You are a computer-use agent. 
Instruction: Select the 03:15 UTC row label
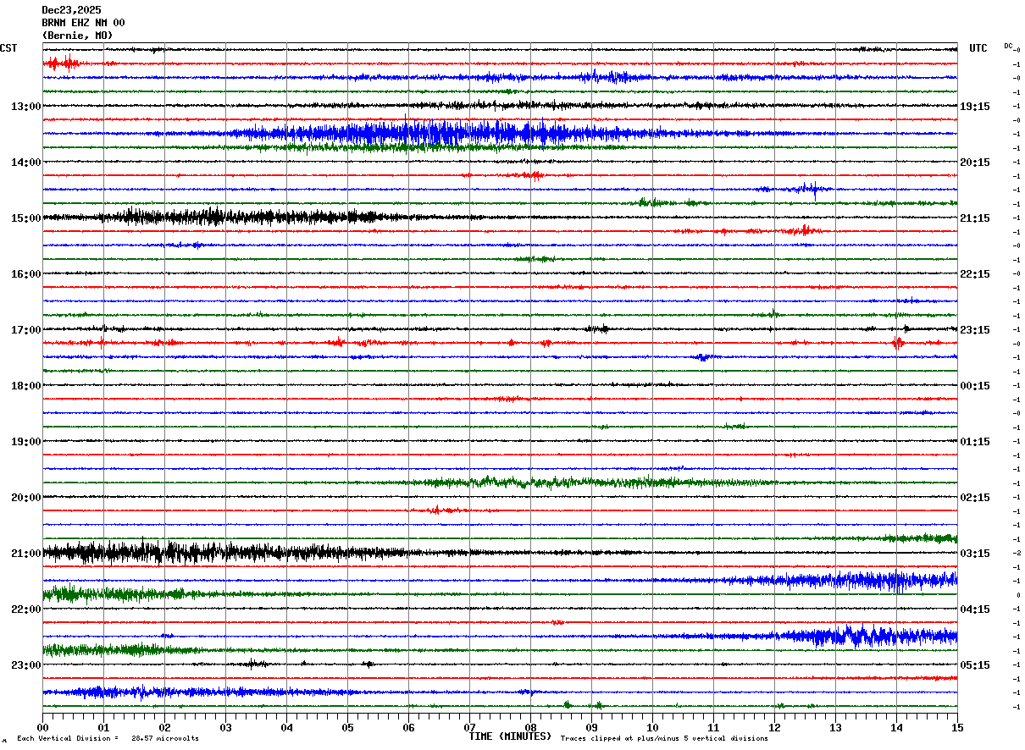[x=974, y=554]
